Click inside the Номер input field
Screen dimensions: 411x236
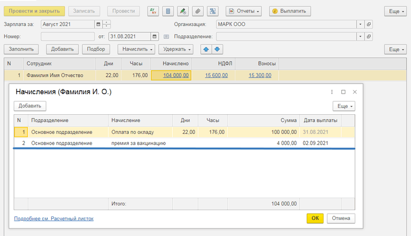pos(67,37)
